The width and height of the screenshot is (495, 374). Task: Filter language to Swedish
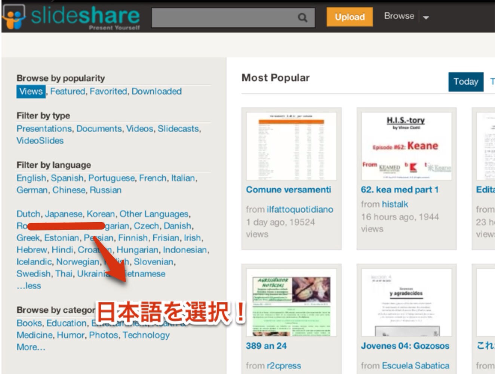[x=34, y=273]
